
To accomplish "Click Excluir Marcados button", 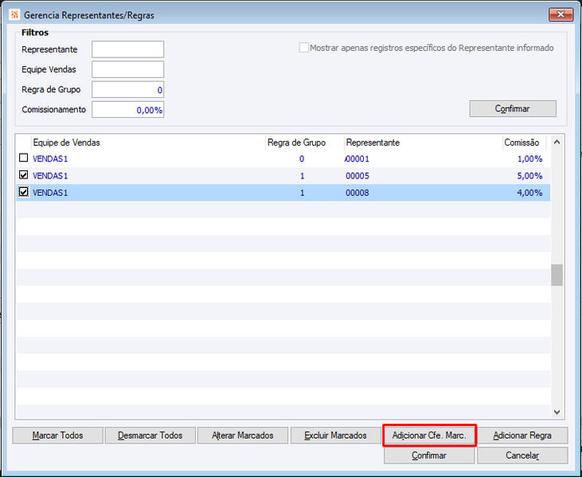I will 335,436.
